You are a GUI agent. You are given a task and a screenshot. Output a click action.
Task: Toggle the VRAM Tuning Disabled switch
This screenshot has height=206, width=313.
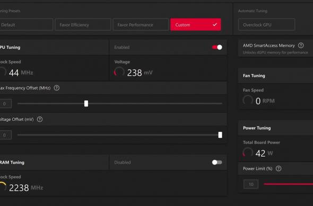click(217, 163)
